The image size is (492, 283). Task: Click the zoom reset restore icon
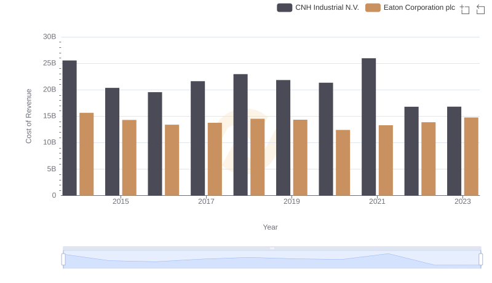point(480,9)
